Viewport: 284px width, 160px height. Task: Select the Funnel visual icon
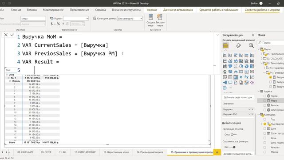[230, 66]
